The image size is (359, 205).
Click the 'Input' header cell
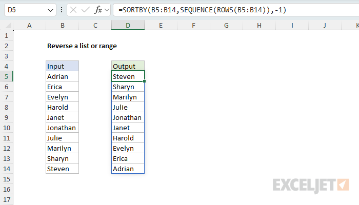62,66
